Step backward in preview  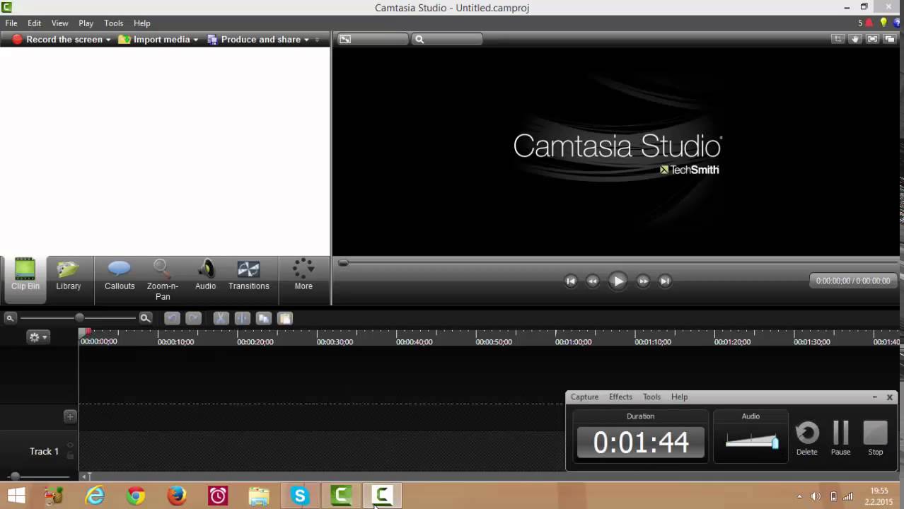pos(593,281)
